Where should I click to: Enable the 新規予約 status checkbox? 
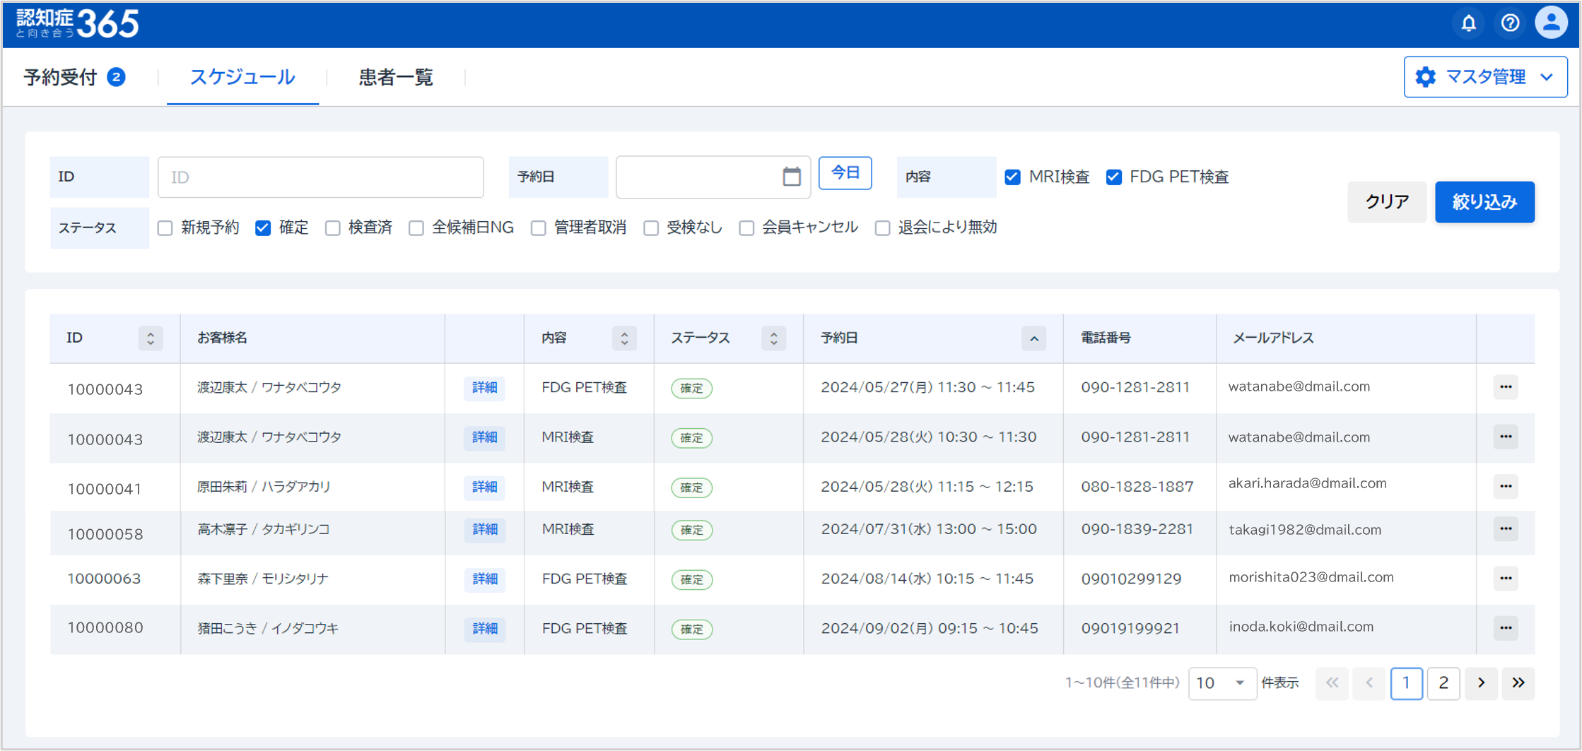point(165,228)
